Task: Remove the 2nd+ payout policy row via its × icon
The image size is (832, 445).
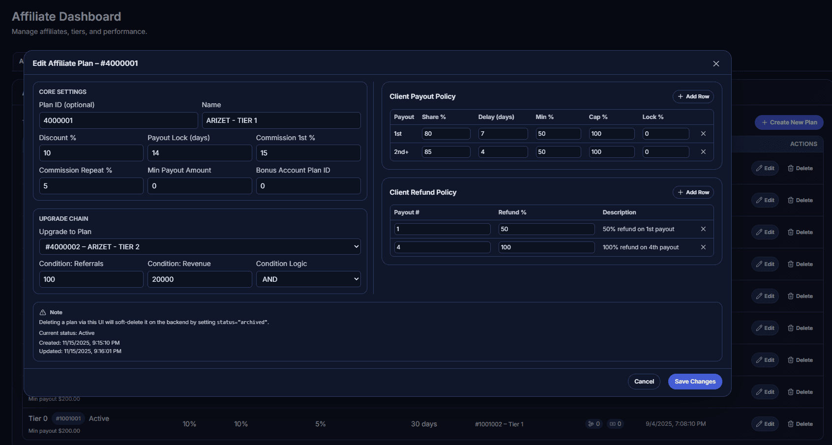Action: click(x=703, y=151)
